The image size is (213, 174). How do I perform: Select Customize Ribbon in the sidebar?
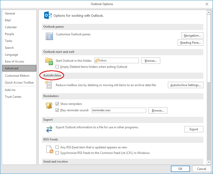click(17, 76)
